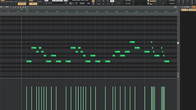The height and width of the screenshot is (110, 196).
Task: Select the whole note duration icon
Action: pos(13,7)
